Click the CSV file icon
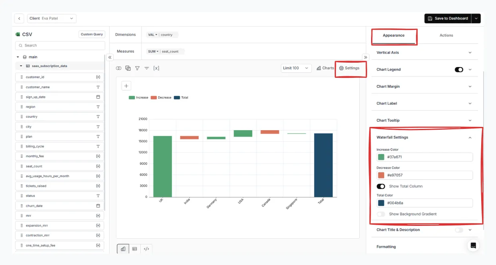 pyautogui.click(x=18, y=34)
